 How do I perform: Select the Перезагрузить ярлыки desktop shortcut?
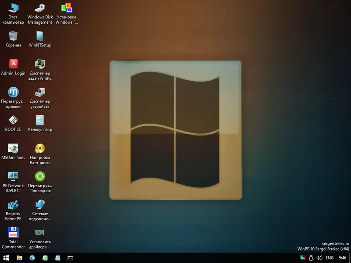[13, 98]
